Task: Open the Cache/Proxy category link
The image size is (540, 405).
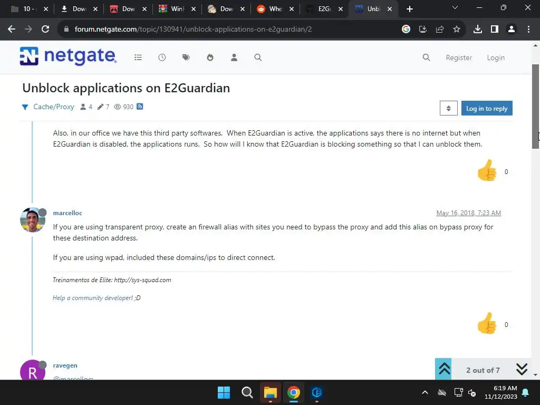Action: [x=53, y=107]
